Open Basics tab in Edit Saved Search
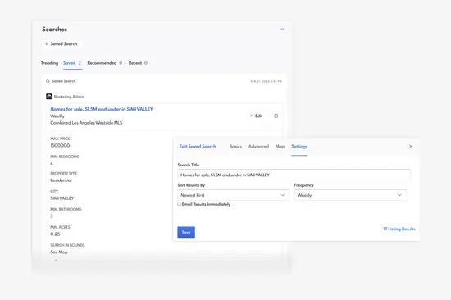The width and height of the screenshot is (451, 300). pos(235,147)
